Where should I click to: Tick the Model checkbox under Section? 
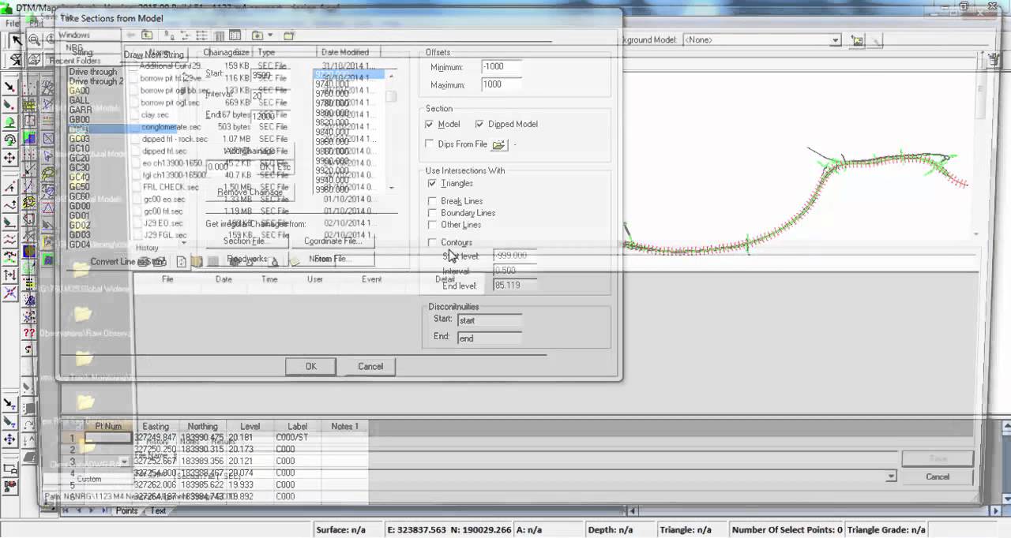tap(429, 125)
